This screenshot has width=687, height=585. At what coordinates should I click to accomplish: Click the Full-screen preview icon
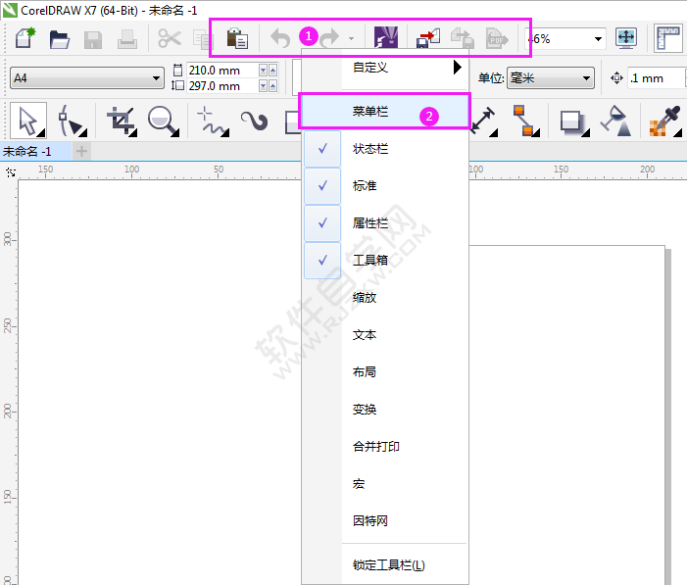point(625,38)
